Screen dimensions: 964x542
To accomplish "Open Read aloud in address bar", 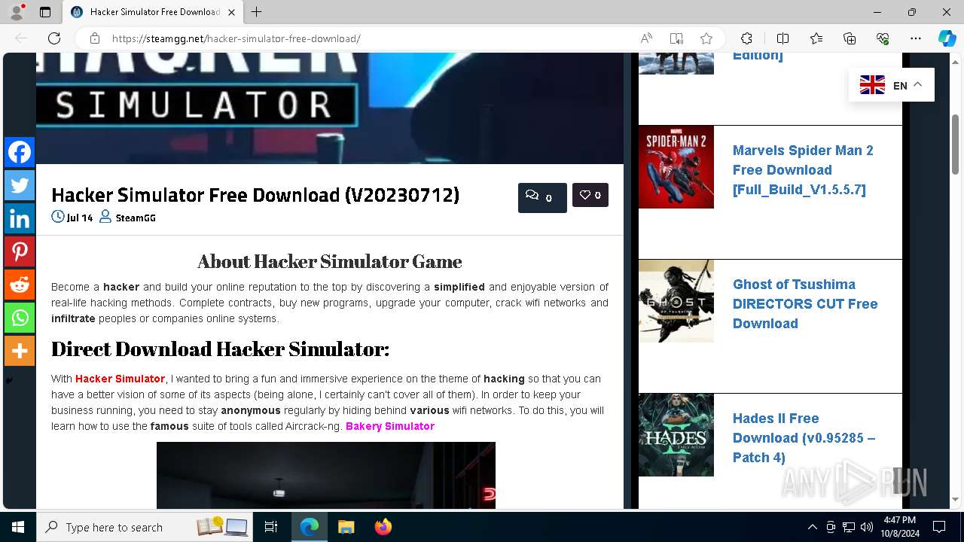I will pos(646,38).
